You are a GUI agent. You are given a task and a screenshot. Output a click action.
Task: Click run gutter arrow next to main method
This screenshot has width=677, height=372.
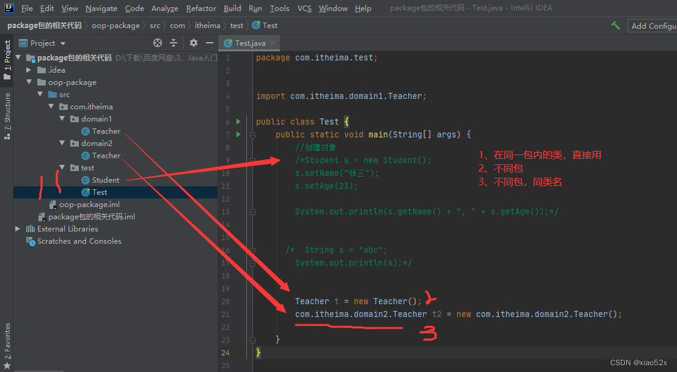click(x=238, y=134)
